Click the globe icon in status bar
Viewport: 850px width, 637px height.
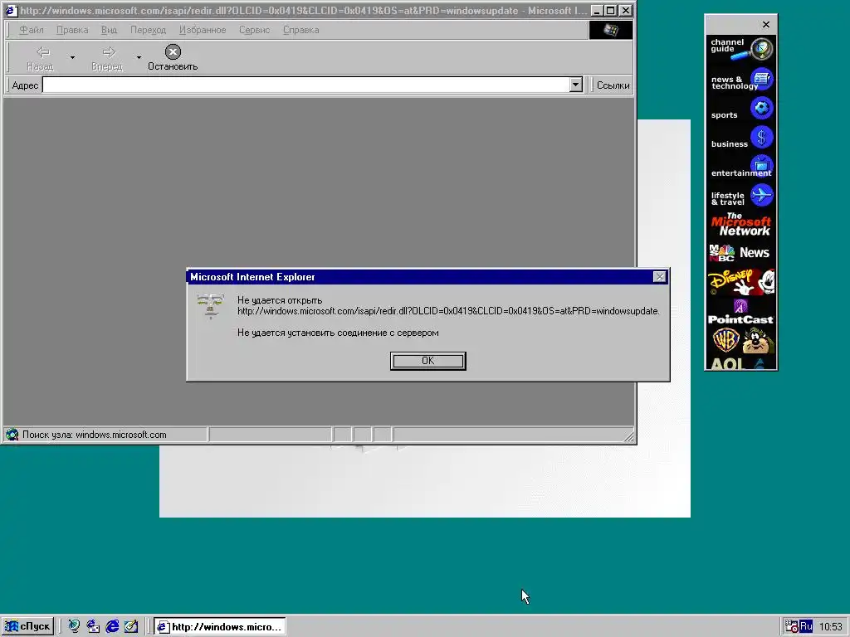(12, 435)
